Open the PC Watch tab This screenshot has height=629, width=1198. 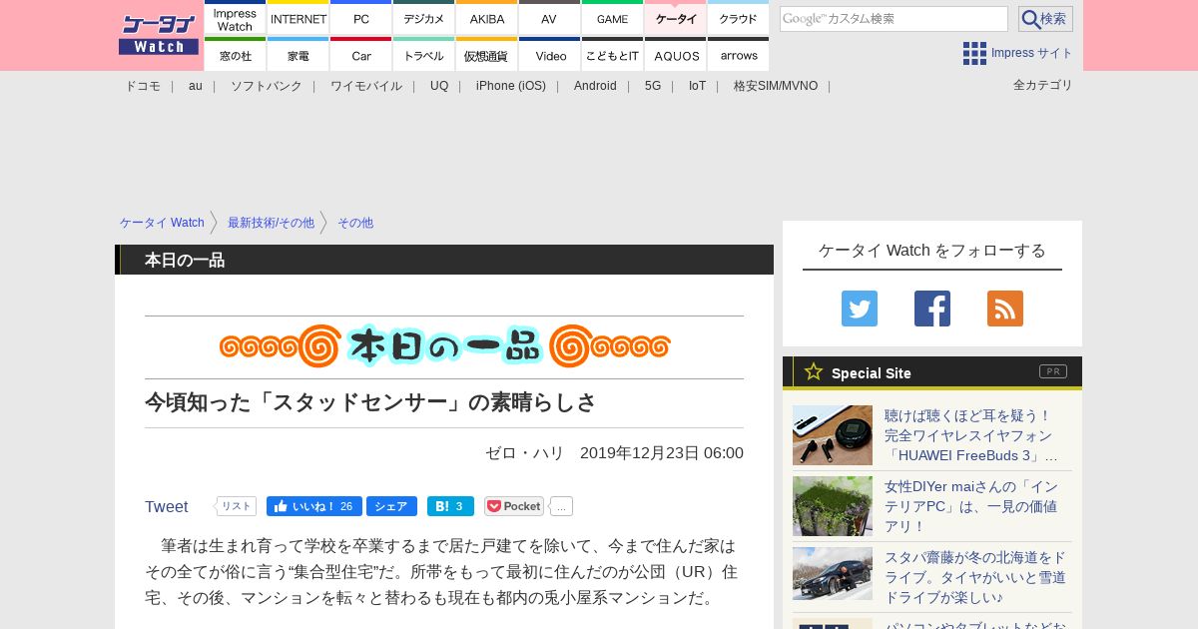361,18
